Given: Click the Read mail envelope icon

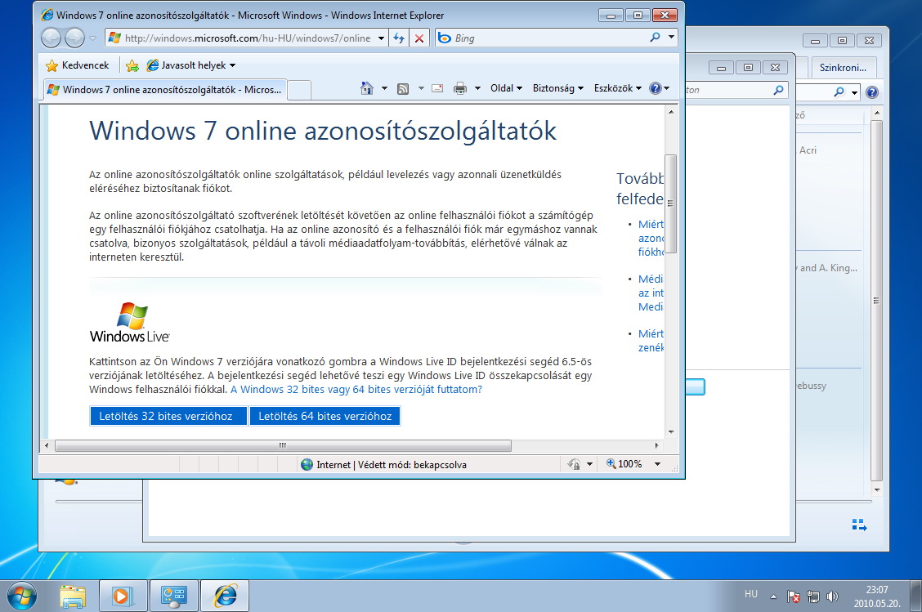Looking at the screenshot, I should coord(437,88).
